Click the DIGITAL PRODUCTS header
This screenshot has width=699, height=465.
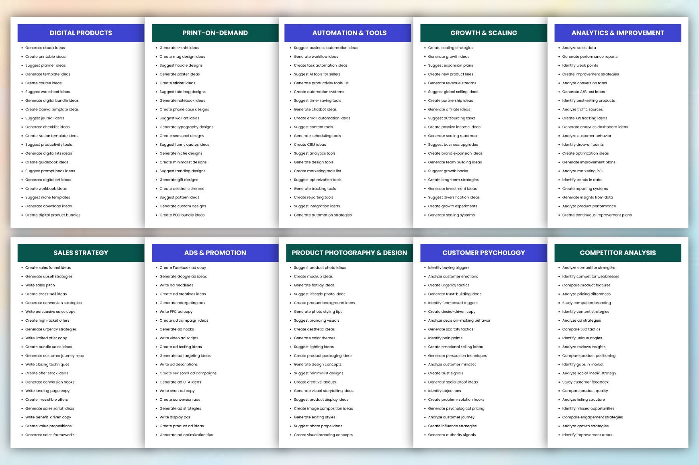tap(81, 33)
